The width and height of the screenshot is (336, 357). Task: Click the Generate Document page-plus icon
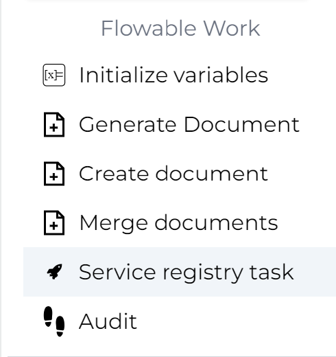point(54,124)
